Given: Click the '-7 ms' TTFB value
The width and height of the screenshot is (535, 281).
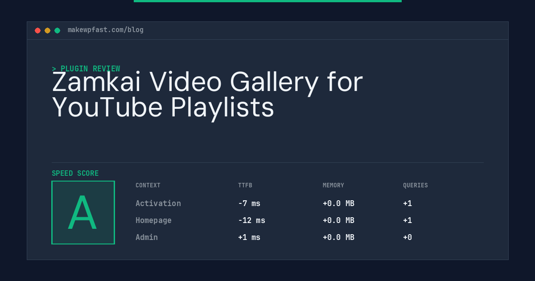Looking at the screenshot, I should pos(249,203).
